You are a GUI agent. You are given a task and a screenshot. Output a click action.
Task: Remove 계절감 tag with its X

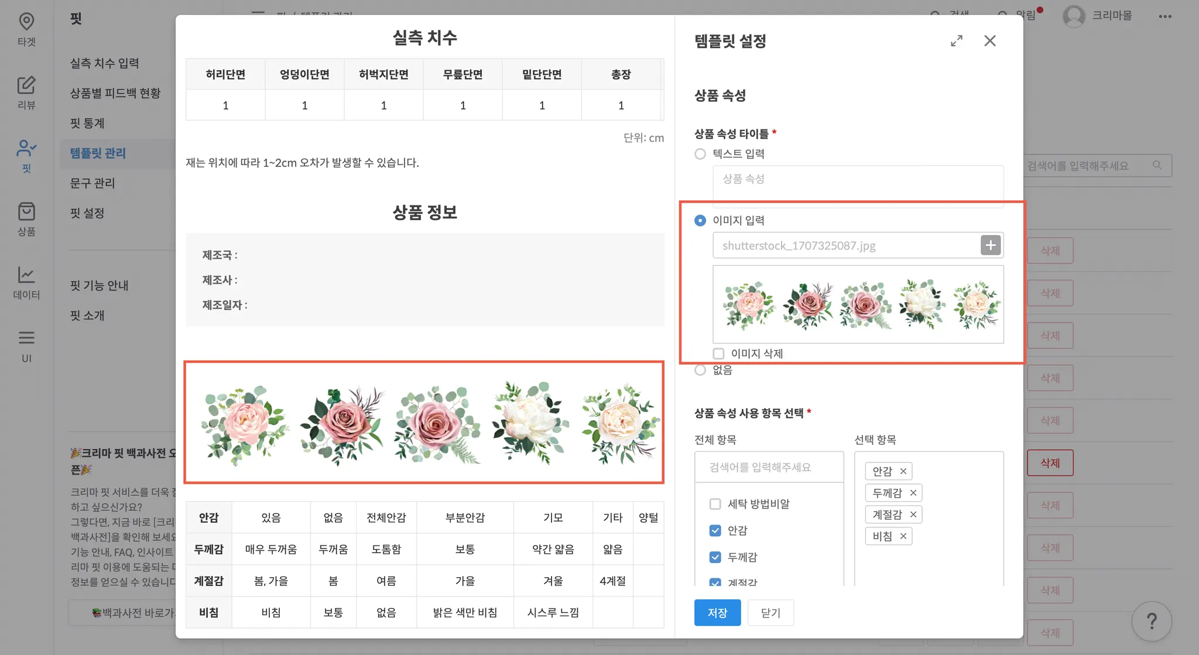pos(913,515)
